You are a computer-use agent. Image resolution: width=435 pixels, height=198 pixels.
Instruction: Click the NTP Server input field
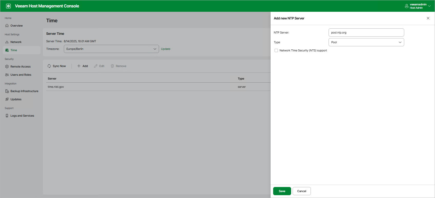[x=366, y=32]
